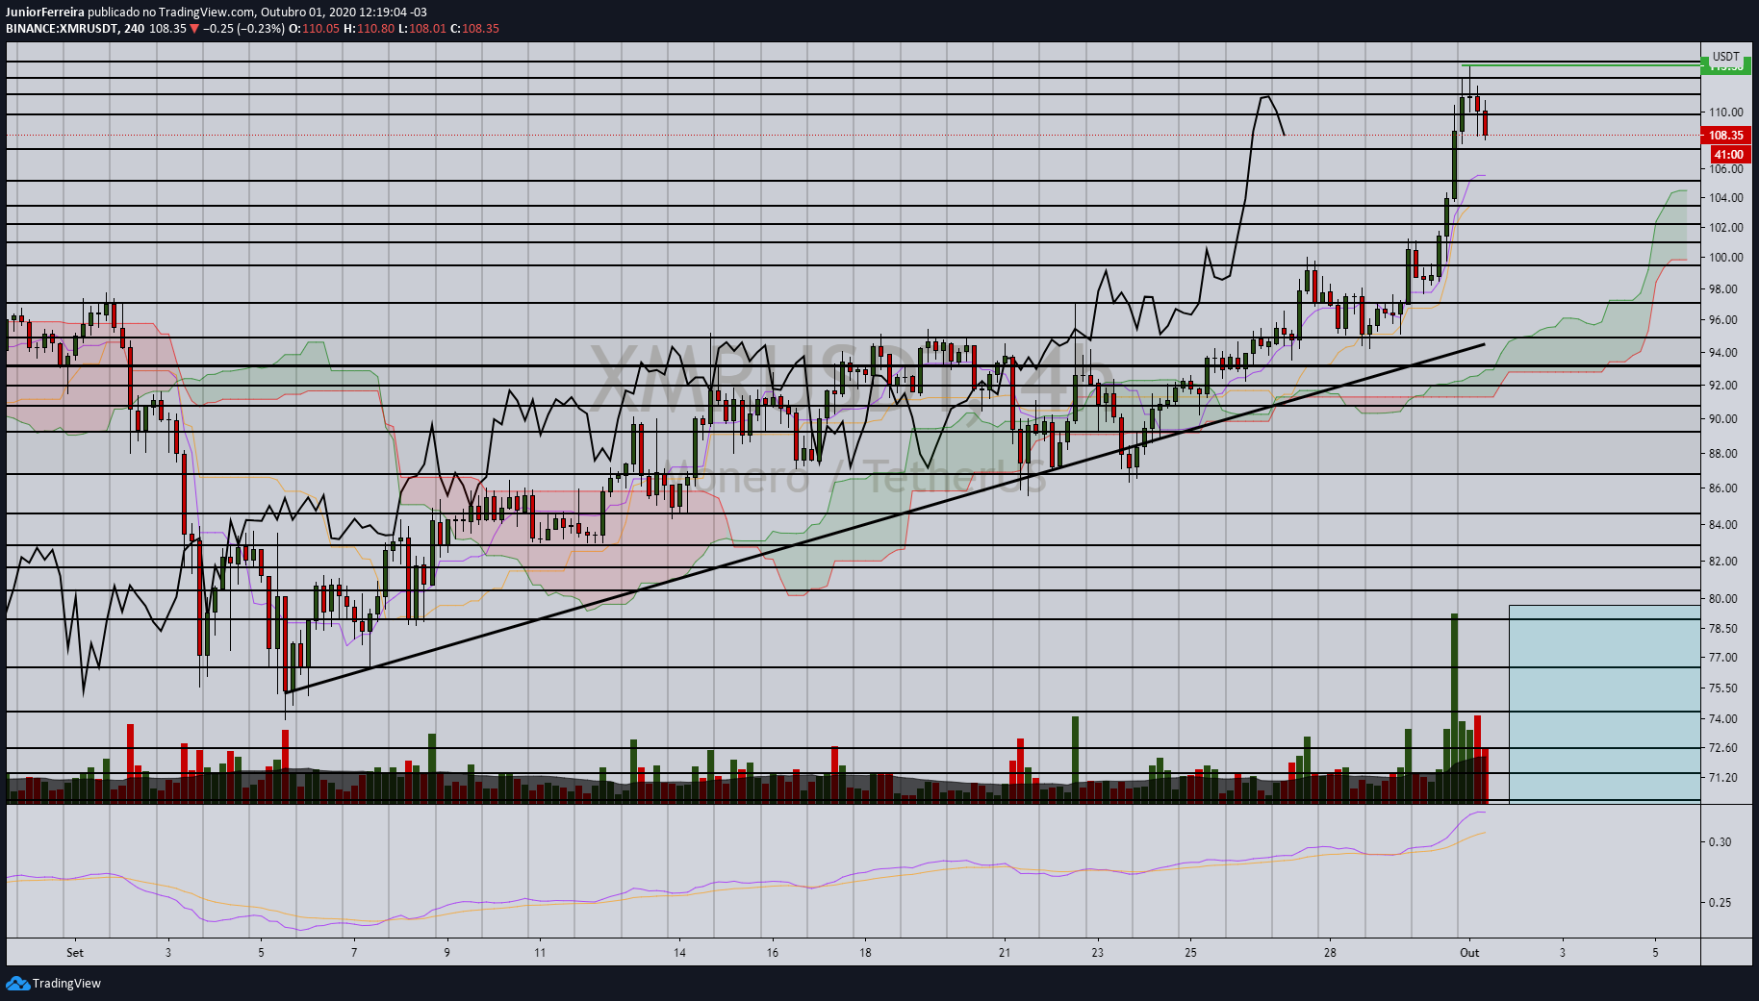Click the 14 date label on time axis

pos(679,953)
